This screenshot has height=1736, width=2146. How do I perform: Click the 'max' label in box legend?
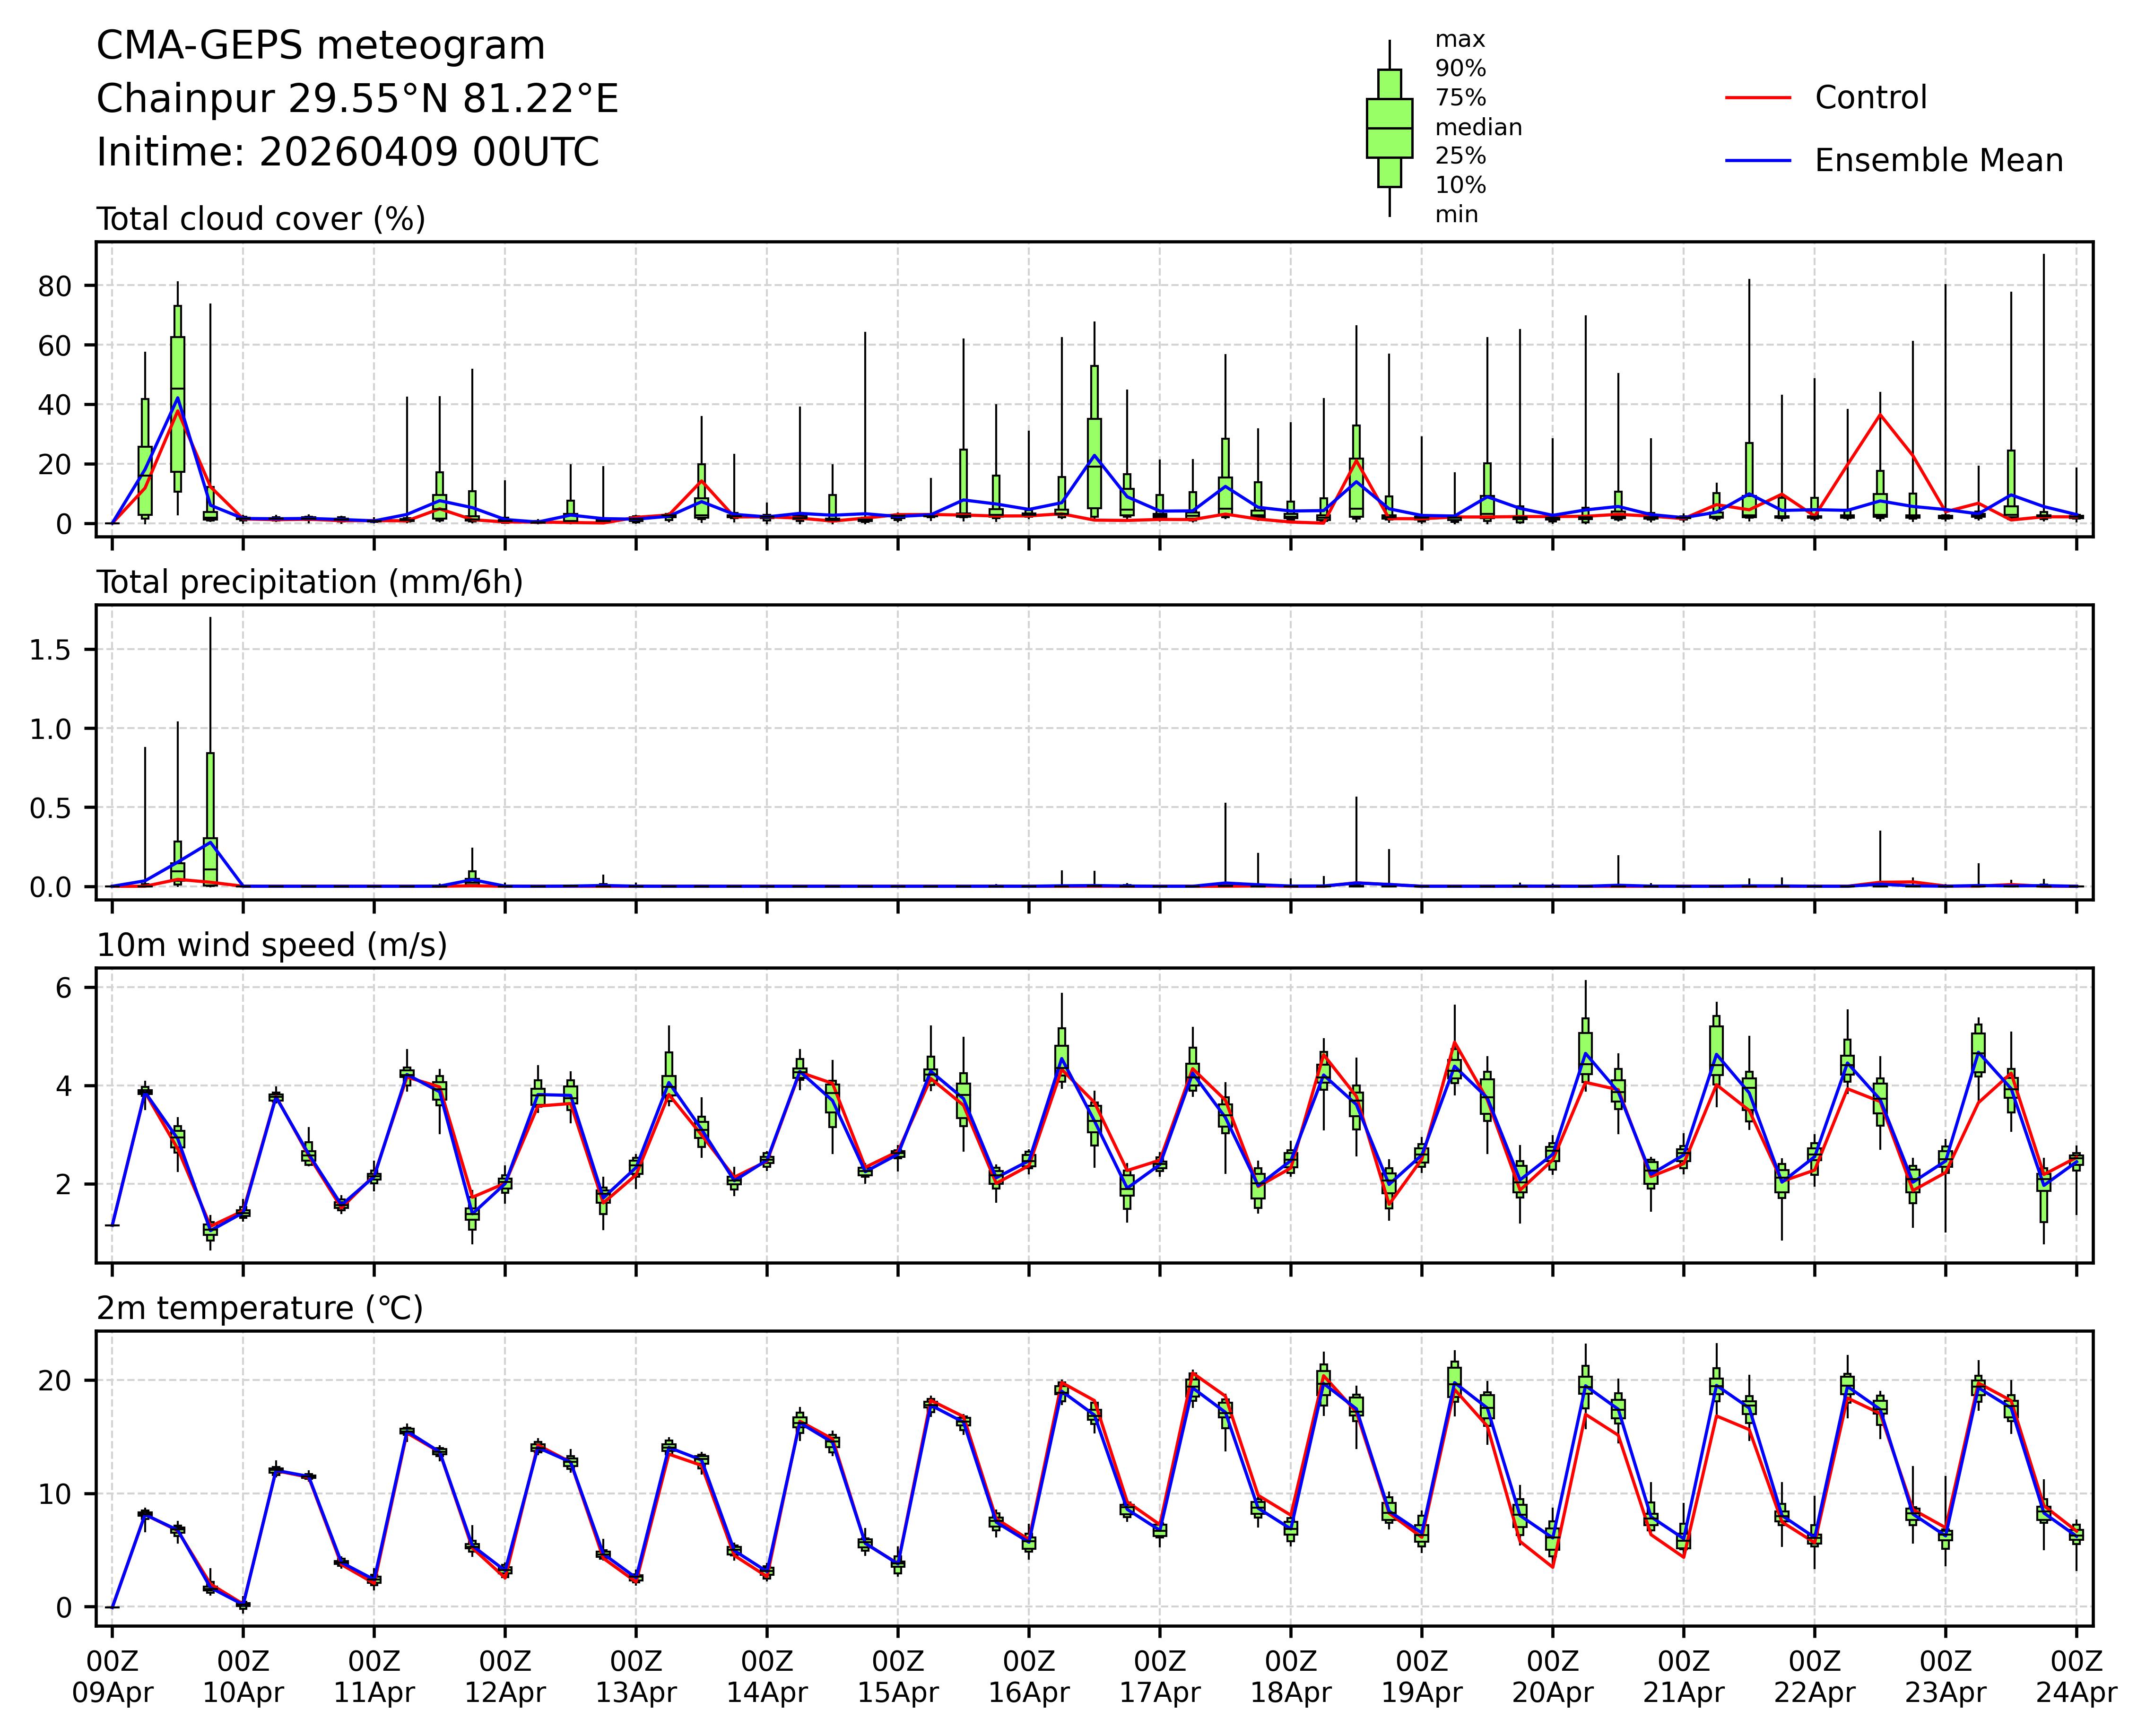point(1460,40)
